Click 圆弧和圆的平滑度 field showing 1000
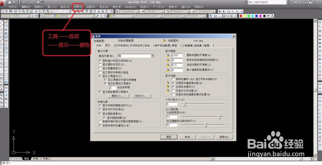This screenshot has height=165, width=322. (x=177, y=56)
